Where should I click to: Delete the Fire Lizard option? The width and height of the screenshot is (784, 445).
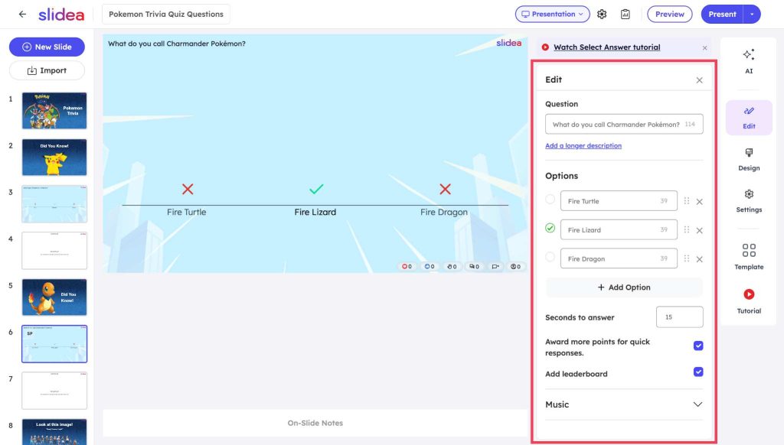tap(700, 230)
